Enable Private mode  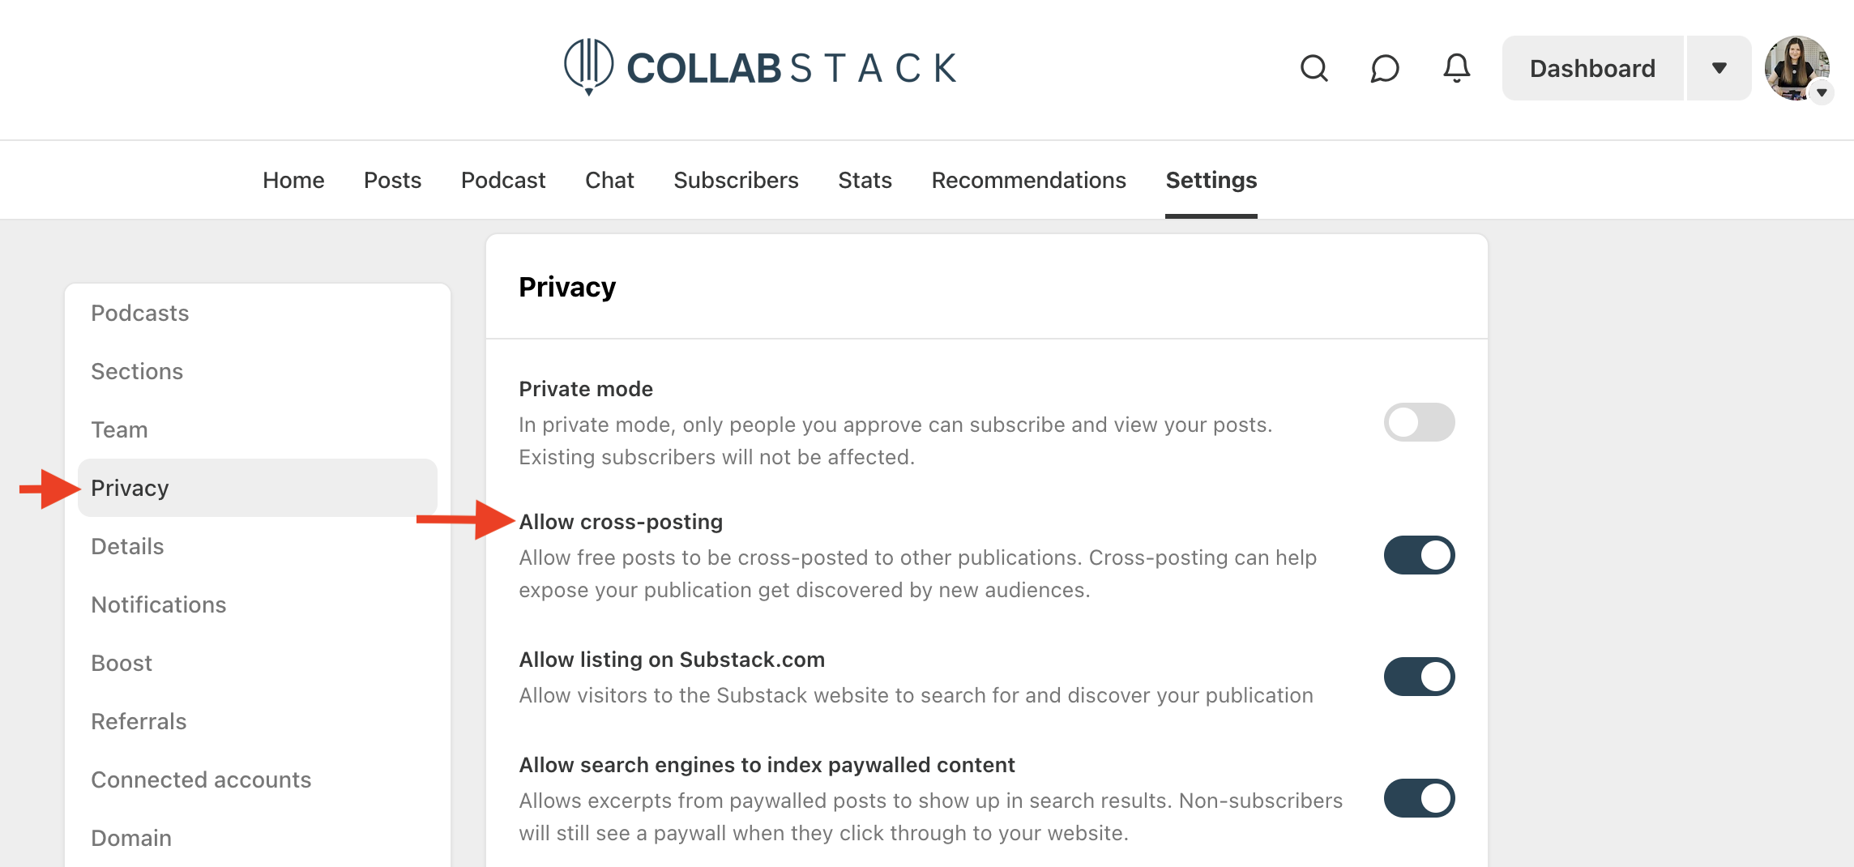pyautogui.click(x=1419, y=422)
